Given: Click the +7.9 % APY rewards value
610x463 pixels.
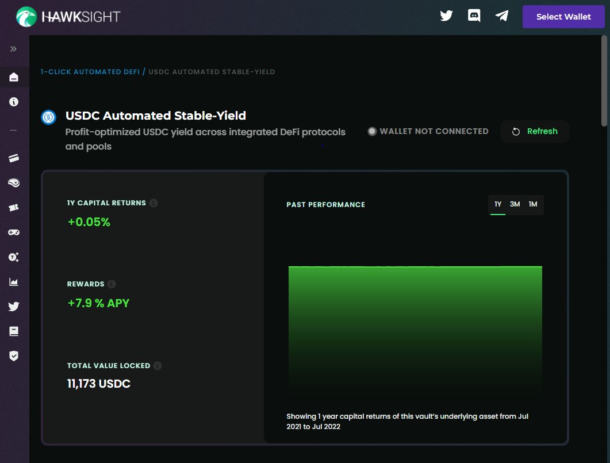Looking at the screenshot, I should pyautogui.click(x=98, y=303).
